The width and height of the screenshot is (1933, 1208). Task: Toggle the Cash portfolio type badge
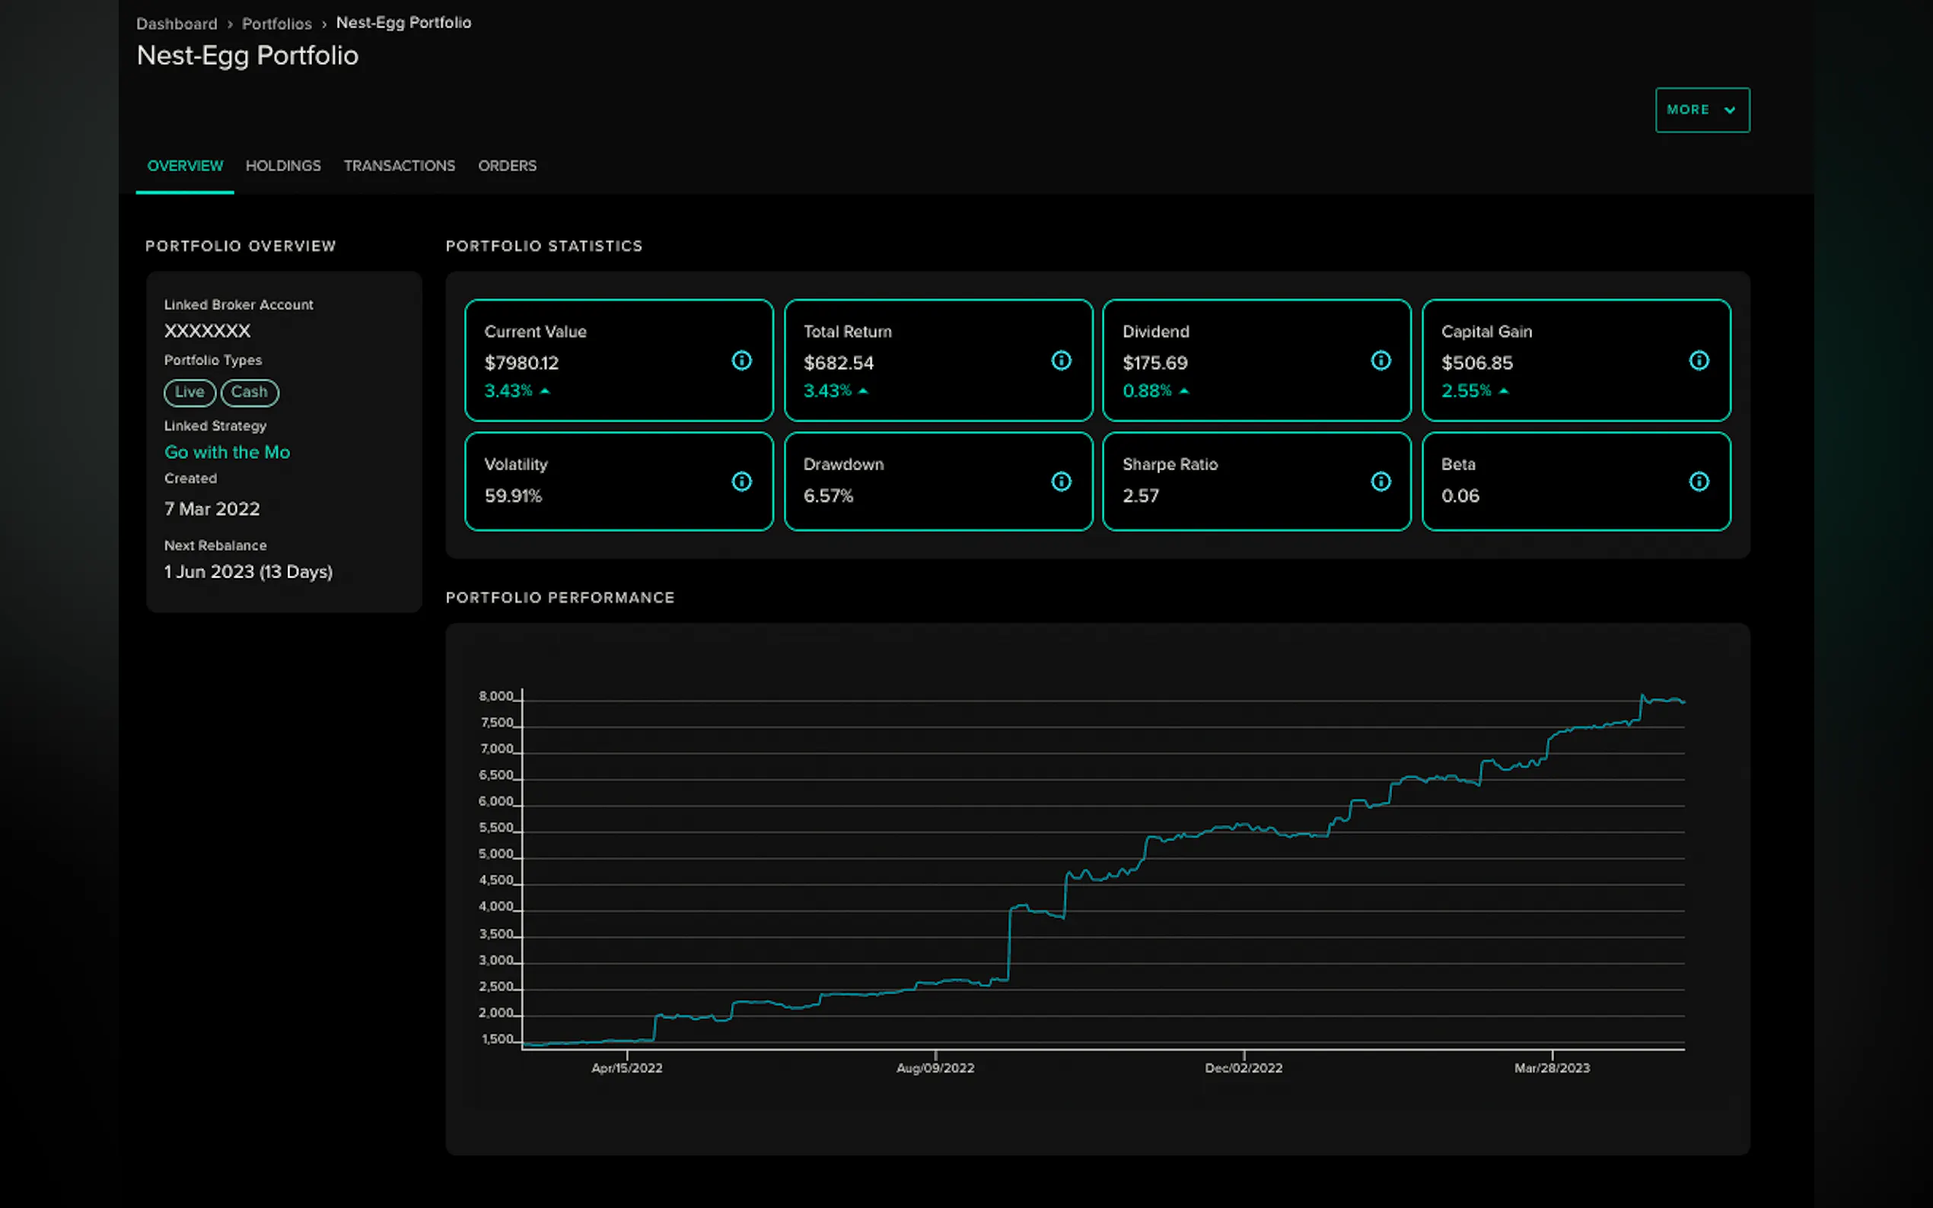pyautogui.click(x=250, y=393)
